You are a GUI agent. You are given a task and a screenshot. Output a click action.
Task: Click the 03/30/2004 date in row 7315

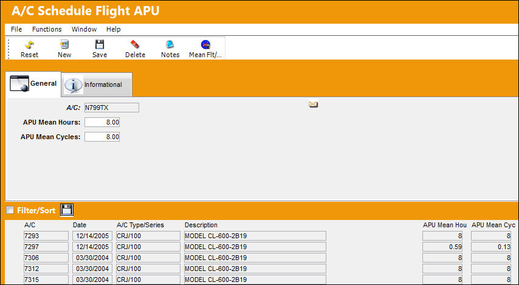coord(92,280)
